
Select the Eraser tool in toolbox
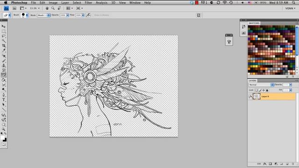(x=3, y=75)
